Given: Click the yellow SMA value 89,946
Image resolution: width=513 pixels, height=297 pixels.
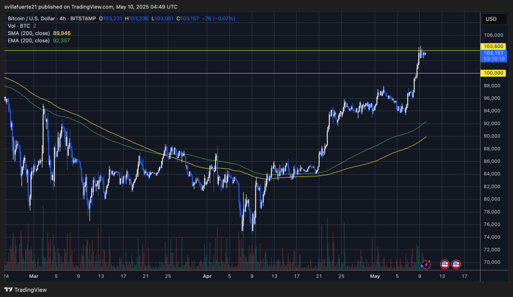Looking at the screenshot, I should [61, 33].
